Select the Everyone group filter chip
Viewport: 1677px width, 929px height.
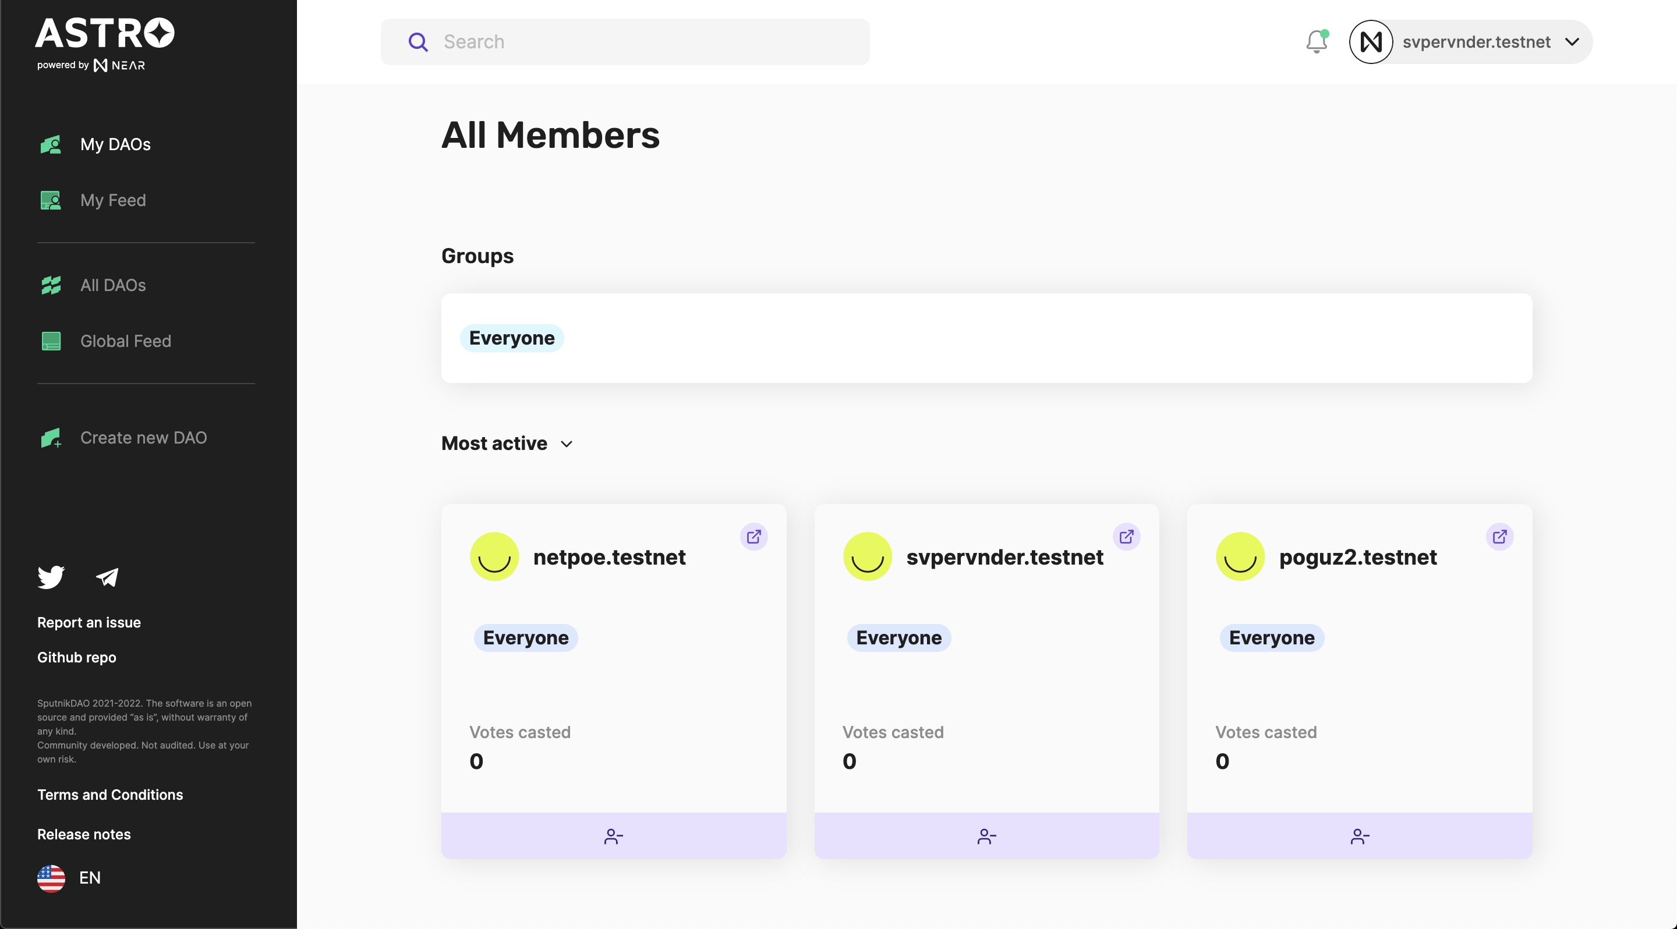tap(512, 338)
